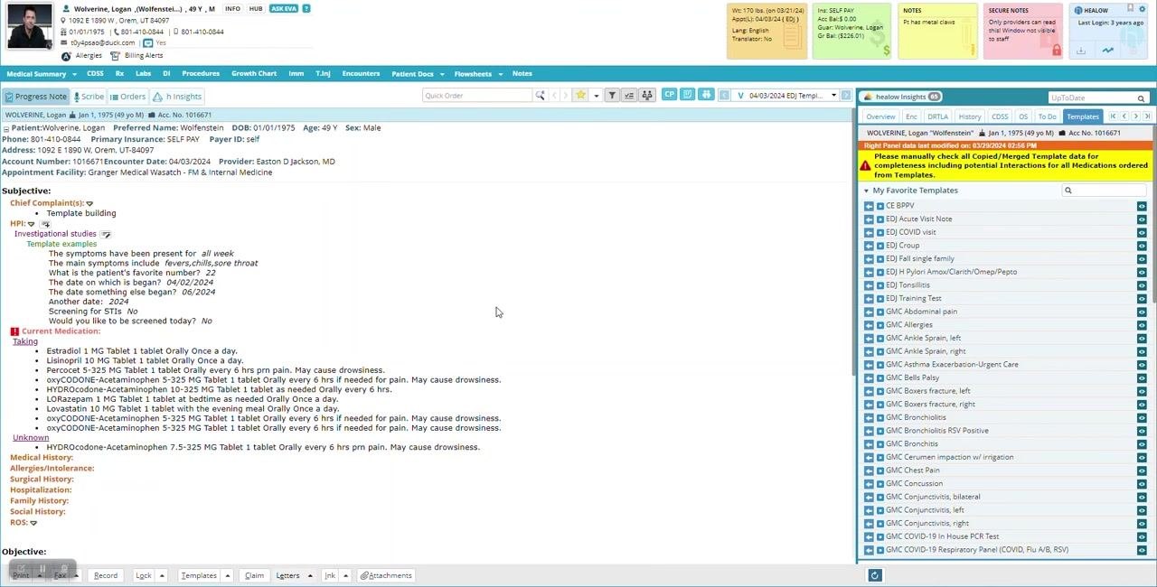Click the teal icon between CP and binoculars
The image size is (1157, 587).
click(x=688, y=95)
